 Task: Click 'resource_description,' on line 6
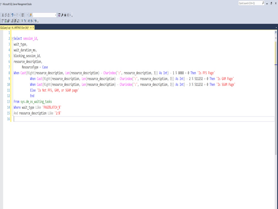(28, 62)
